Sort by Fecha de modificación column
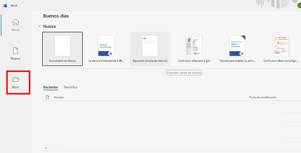This screenshot has width=301, height=153. coord(262,97)
